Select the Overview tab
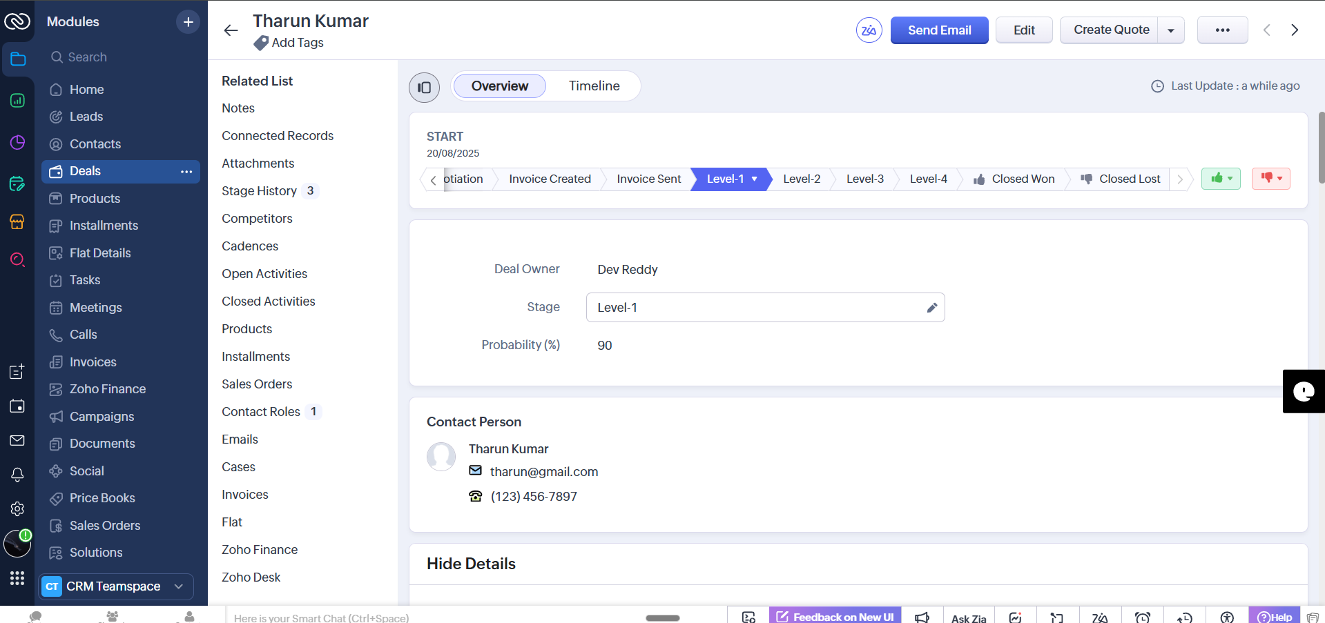 point(499,86)
